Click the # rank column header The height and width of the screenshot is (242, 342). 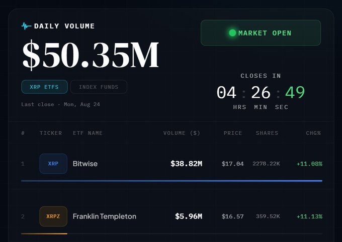point(23,133)
